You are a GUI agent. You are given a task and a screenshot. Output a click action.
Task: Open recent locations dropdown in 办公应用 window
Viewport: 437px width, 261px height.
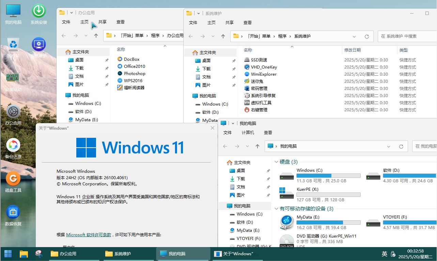(x=86, y=36)
